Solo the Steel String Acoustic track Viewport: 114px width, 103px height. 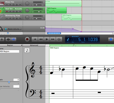13,11
